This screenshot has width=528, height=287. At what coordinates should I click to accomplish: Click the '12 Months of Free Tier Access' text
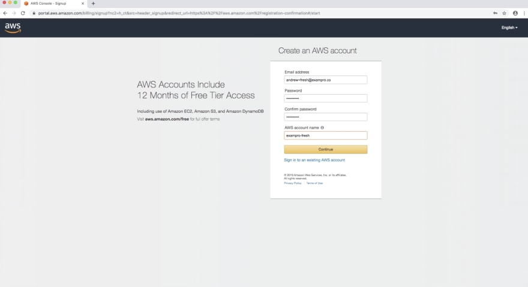196,95
